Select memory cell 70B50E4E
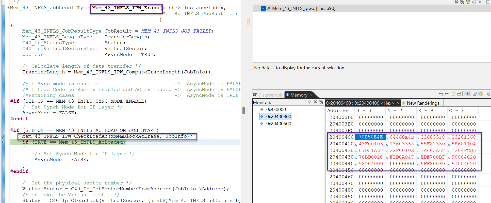The image size is (491, 203). 370,137
